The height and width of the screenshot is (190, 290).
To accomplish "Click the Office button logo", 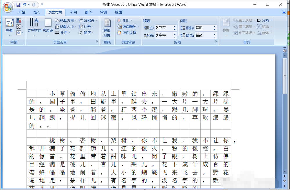I will click(x=8, y=7).
